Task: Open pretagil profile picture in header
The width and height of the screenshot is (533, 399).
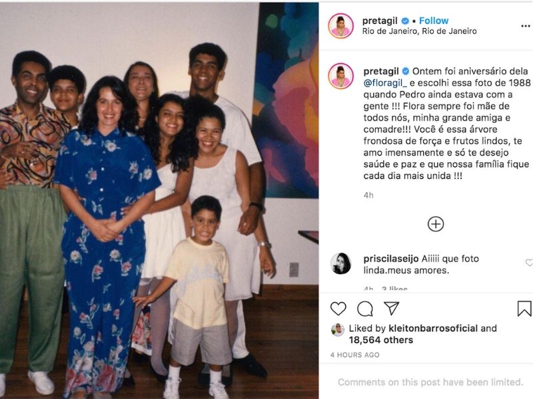Action: pos(340,26)
